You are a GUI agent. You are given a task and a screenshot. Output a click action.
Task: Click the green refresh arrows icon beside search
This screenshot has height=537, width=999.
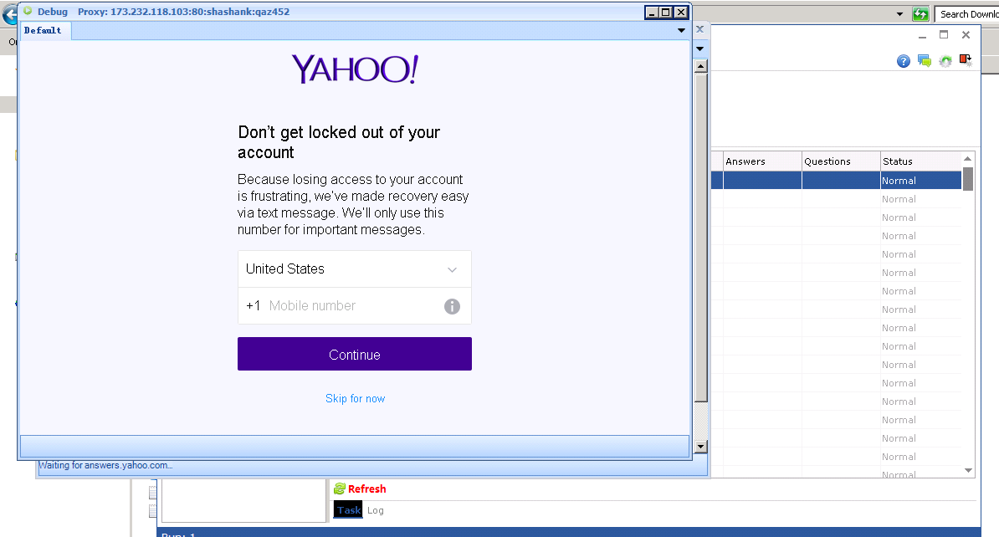tap(921, 14)
